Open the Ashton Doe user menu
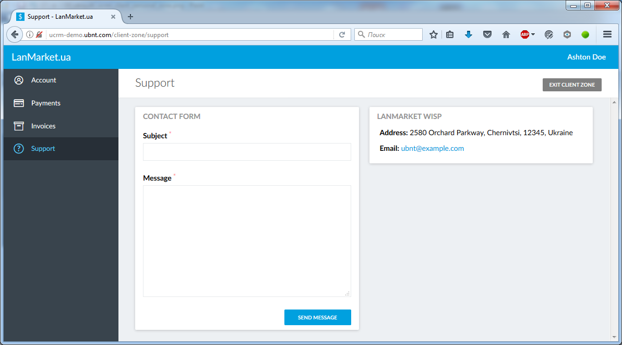The image size is (622, 345). coord(586,57)
